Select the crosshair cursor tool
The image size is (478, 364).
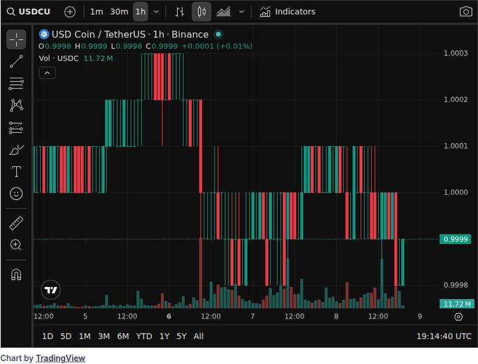tap(16, 39)
